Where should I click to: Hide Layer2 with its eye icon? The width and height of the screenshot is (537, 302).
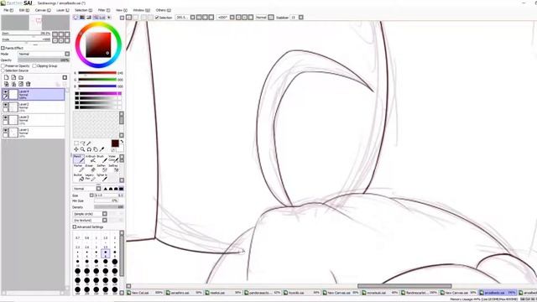click(x=6, y=105)
